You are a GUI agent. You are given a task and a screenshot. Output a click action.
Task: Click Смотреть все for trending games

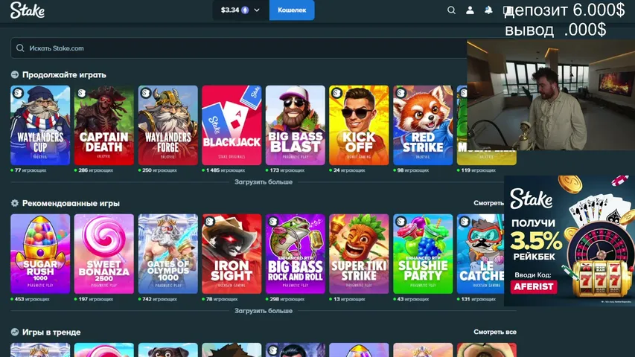point(495,332)
